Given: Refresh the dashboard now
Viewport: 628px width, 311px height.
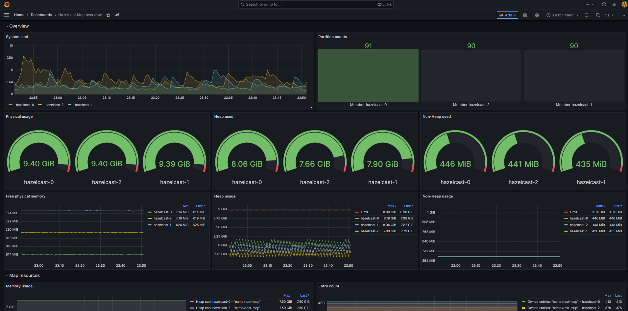Looking at the screenshot, I should pyautogui.click(x=598, y=15).
